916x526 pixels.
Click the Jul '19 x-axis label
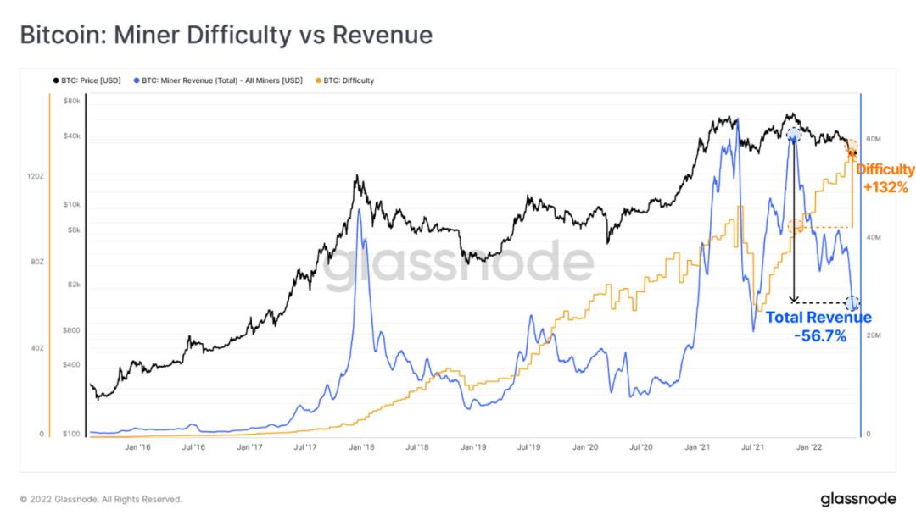pos(528,447)
